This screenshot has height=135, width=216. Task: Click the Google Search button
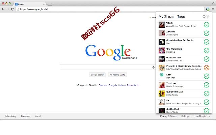98,75
